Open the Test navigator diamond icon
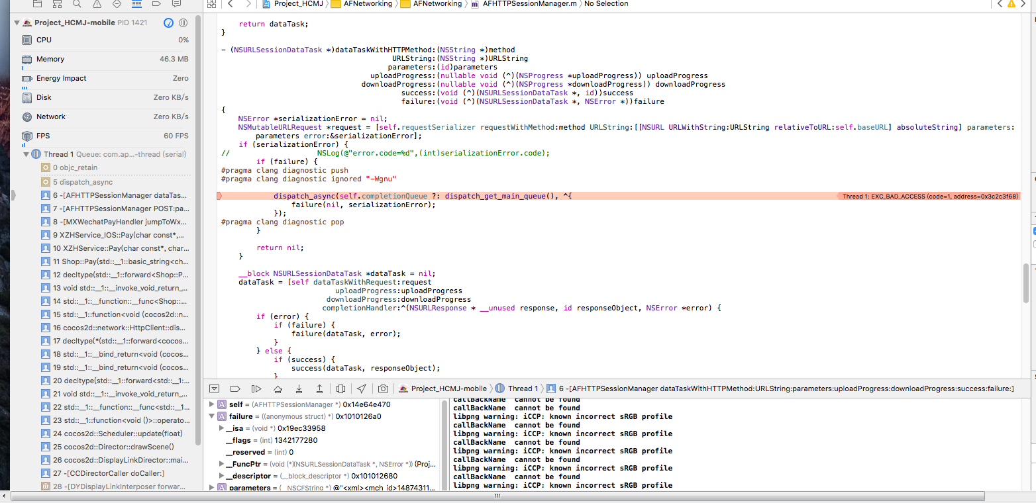1036x503 pixels. click(x=117, y=3)
